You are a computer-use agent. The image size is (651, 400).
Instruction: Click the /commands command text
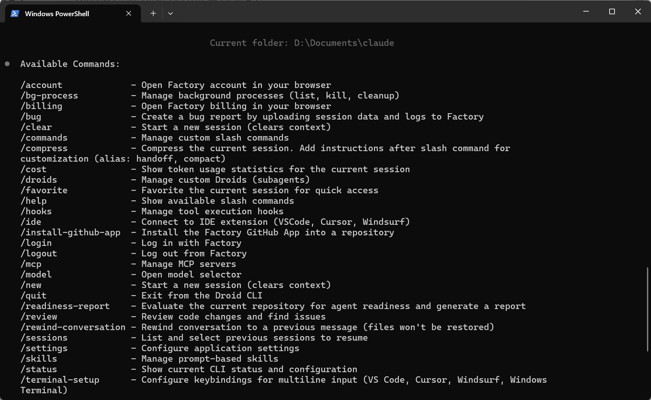click(x=44, y=138)
